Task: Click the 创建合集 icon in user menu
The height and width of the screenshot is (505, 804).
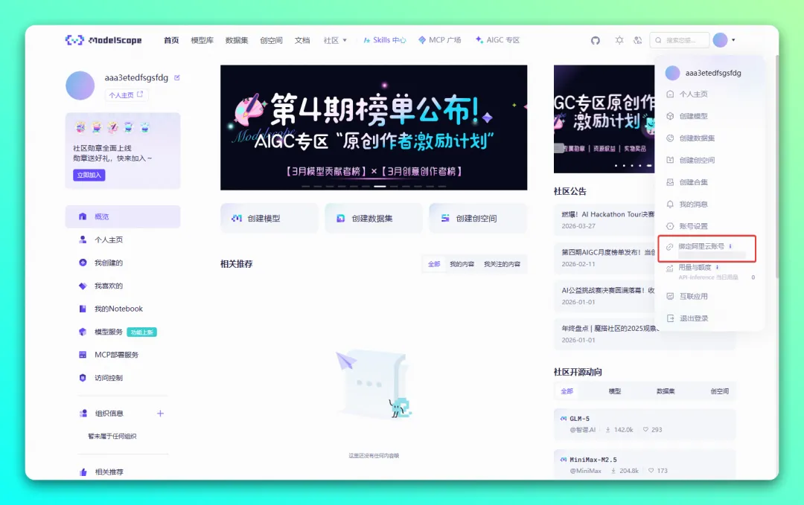Action: 670,182
